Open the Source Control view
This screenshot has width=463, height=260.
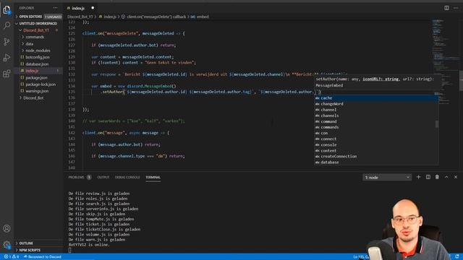click(x=7, y=41)
